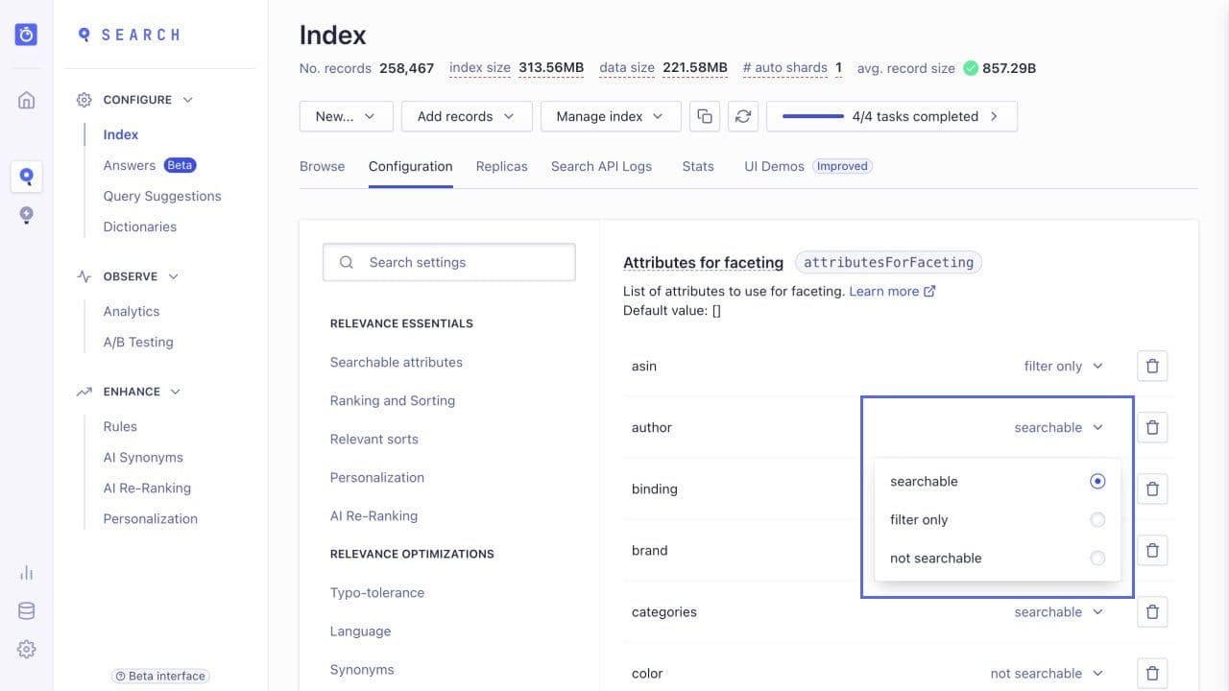The height and width of the screenshot is (691, 1229).
Task: Click the copy index icon button
Action: point(705,116)
